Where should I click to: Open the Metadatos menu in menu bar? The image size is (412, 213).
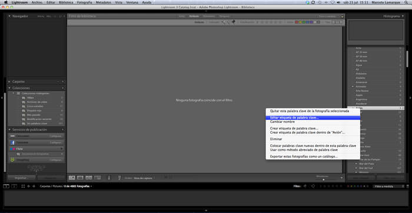tap(104, 2)
